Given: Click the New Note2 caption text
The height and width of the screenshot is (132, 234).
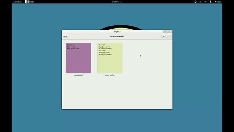Looking at the screenshot, I should [x=79, y=75].
